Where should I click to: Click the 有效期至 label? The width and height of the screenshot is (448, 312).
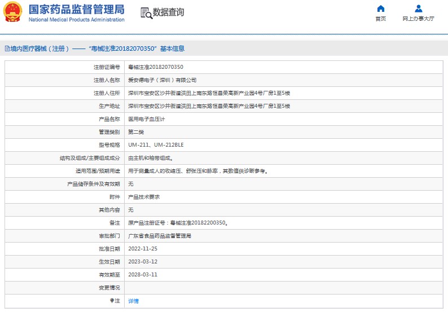coord(109,275)
